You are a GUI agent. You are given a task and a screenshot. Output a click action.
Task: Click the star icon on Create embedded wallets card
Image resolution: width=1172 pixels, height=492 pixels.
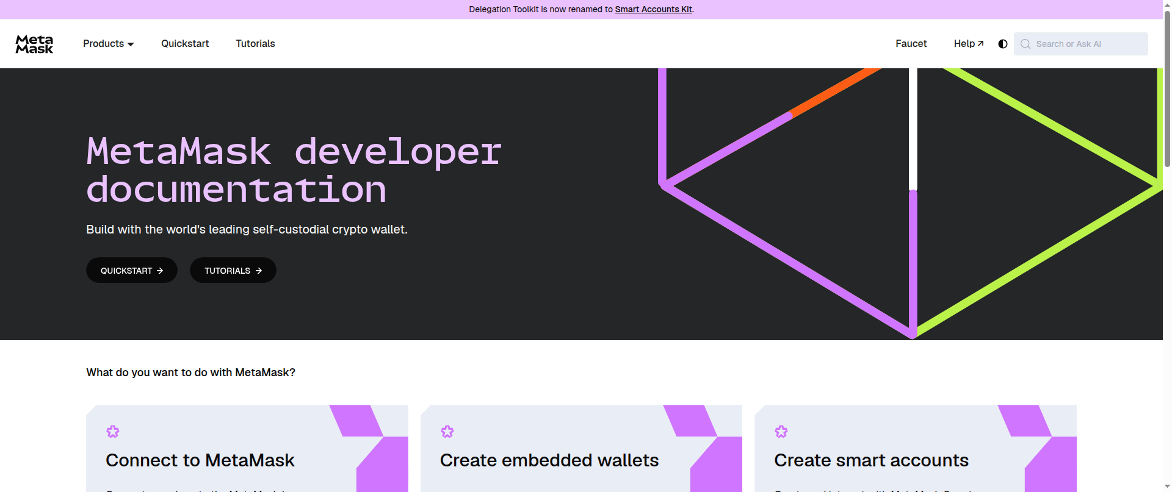coord(447,432)
